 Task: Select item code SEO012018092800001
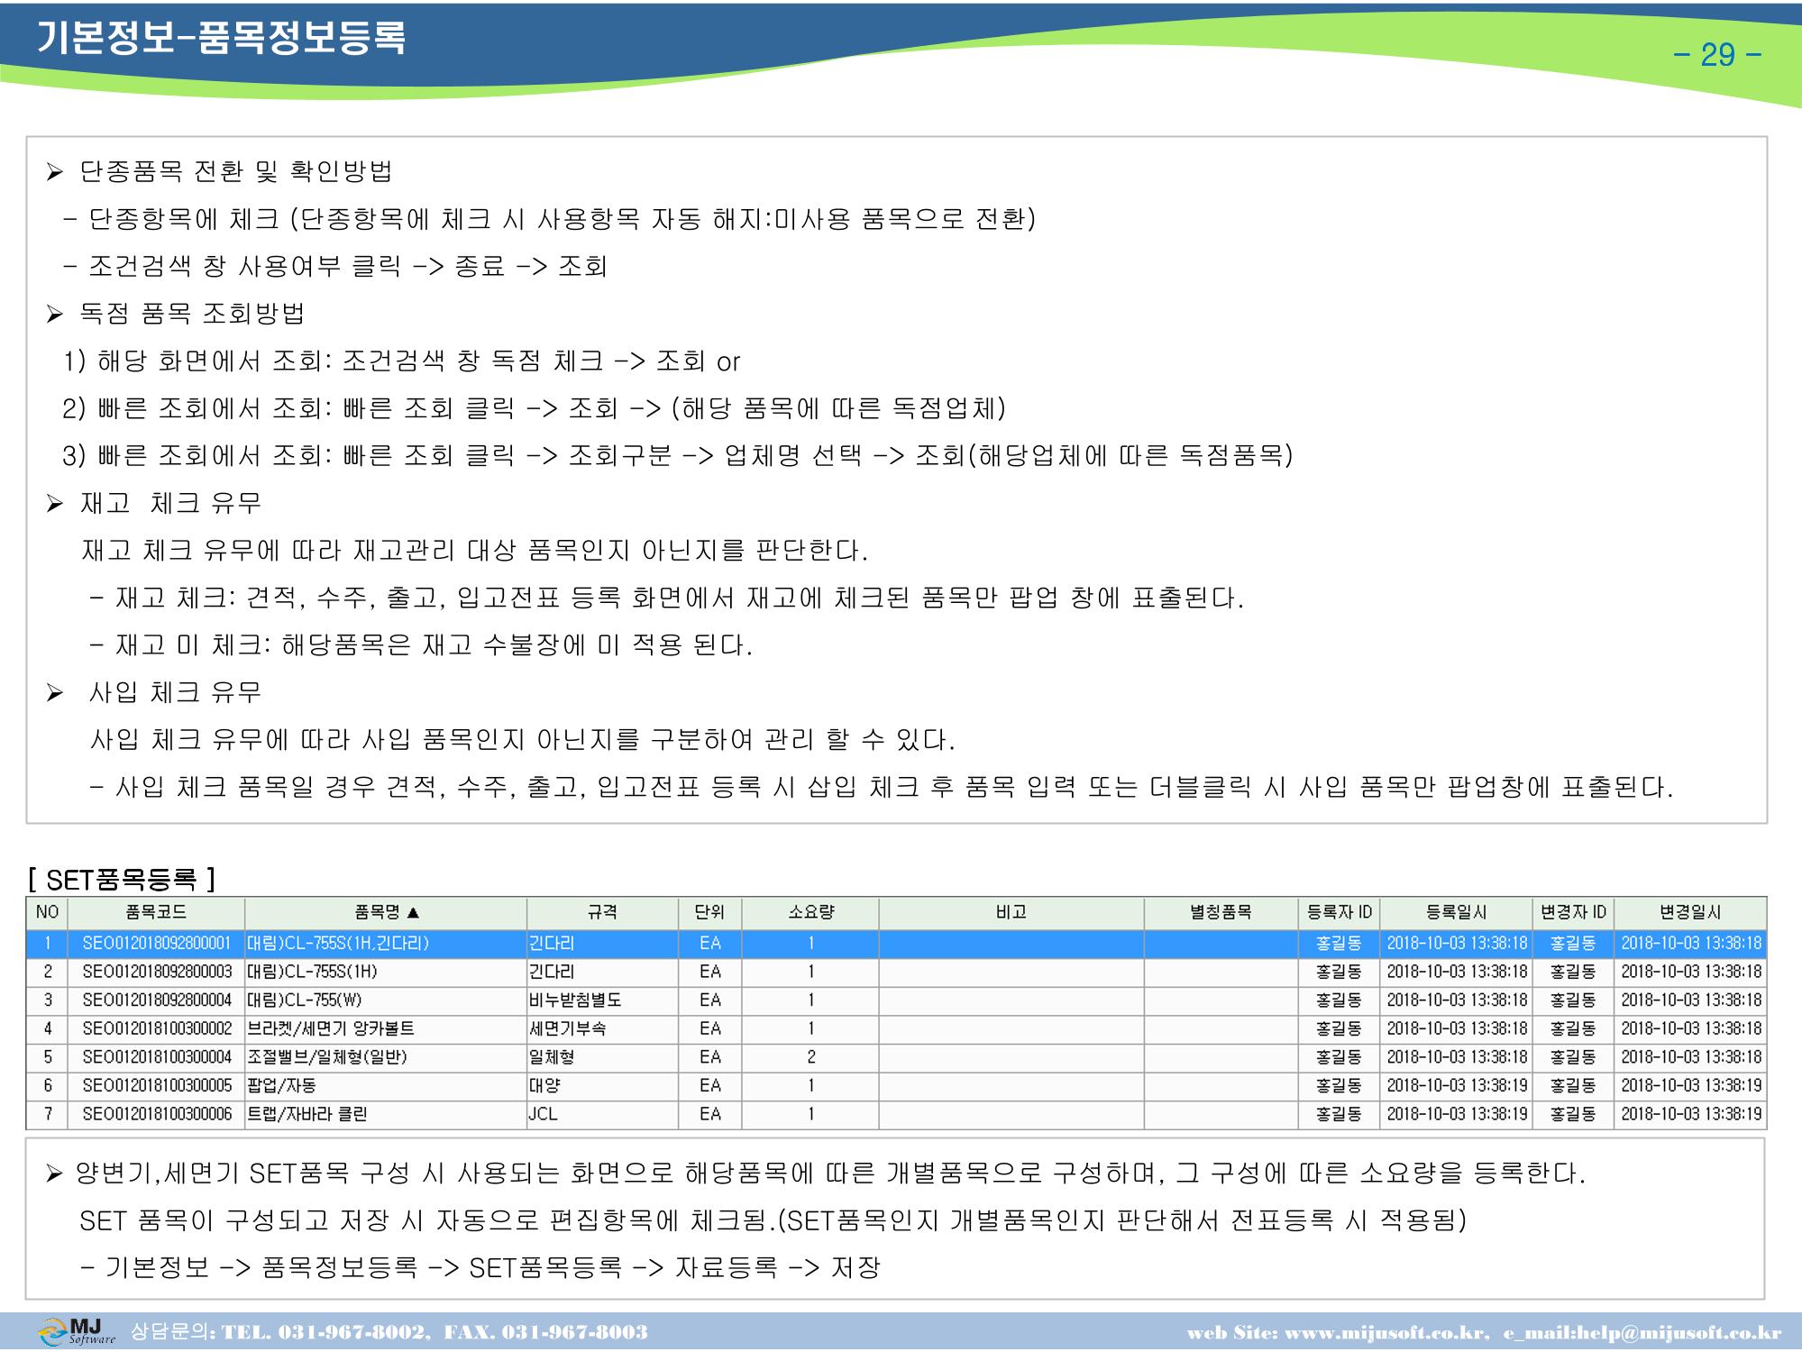pos(157,944)
